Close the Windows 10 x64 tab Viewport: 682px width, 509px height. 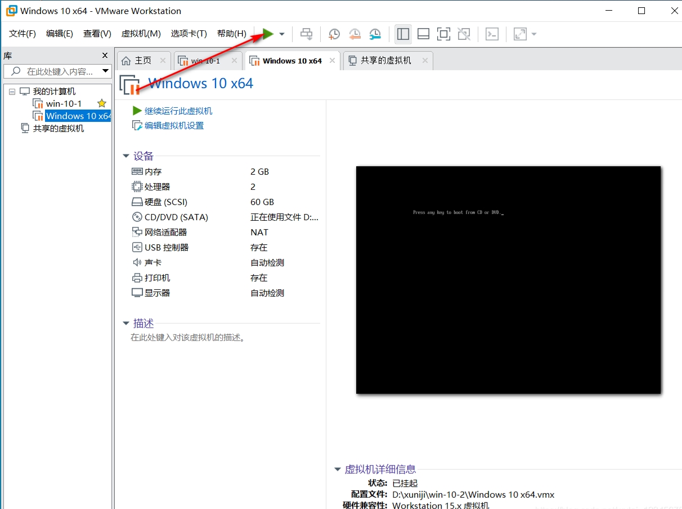click(333, 61)
